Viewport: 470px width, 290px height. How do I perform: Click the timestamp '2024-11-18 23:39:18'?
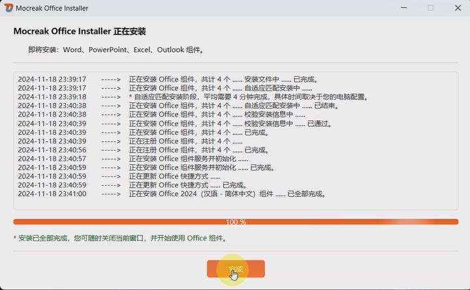[x=52, y=97]
